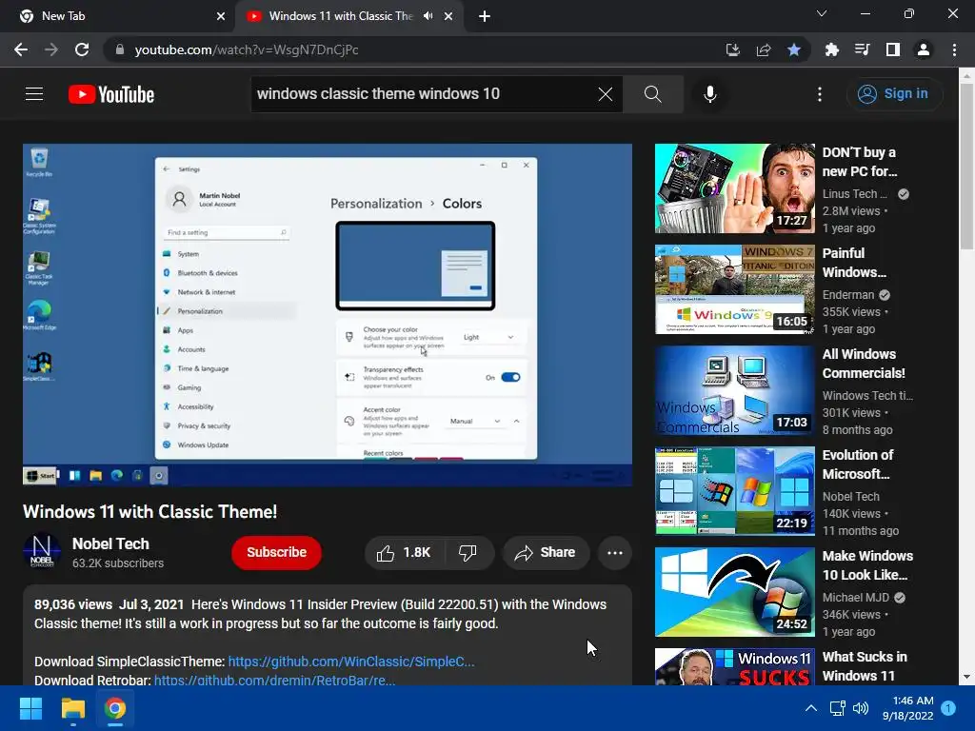This screenshot has height=731, width=975.
Task: Click the YouTube search text field
Action: pos(423,94)
